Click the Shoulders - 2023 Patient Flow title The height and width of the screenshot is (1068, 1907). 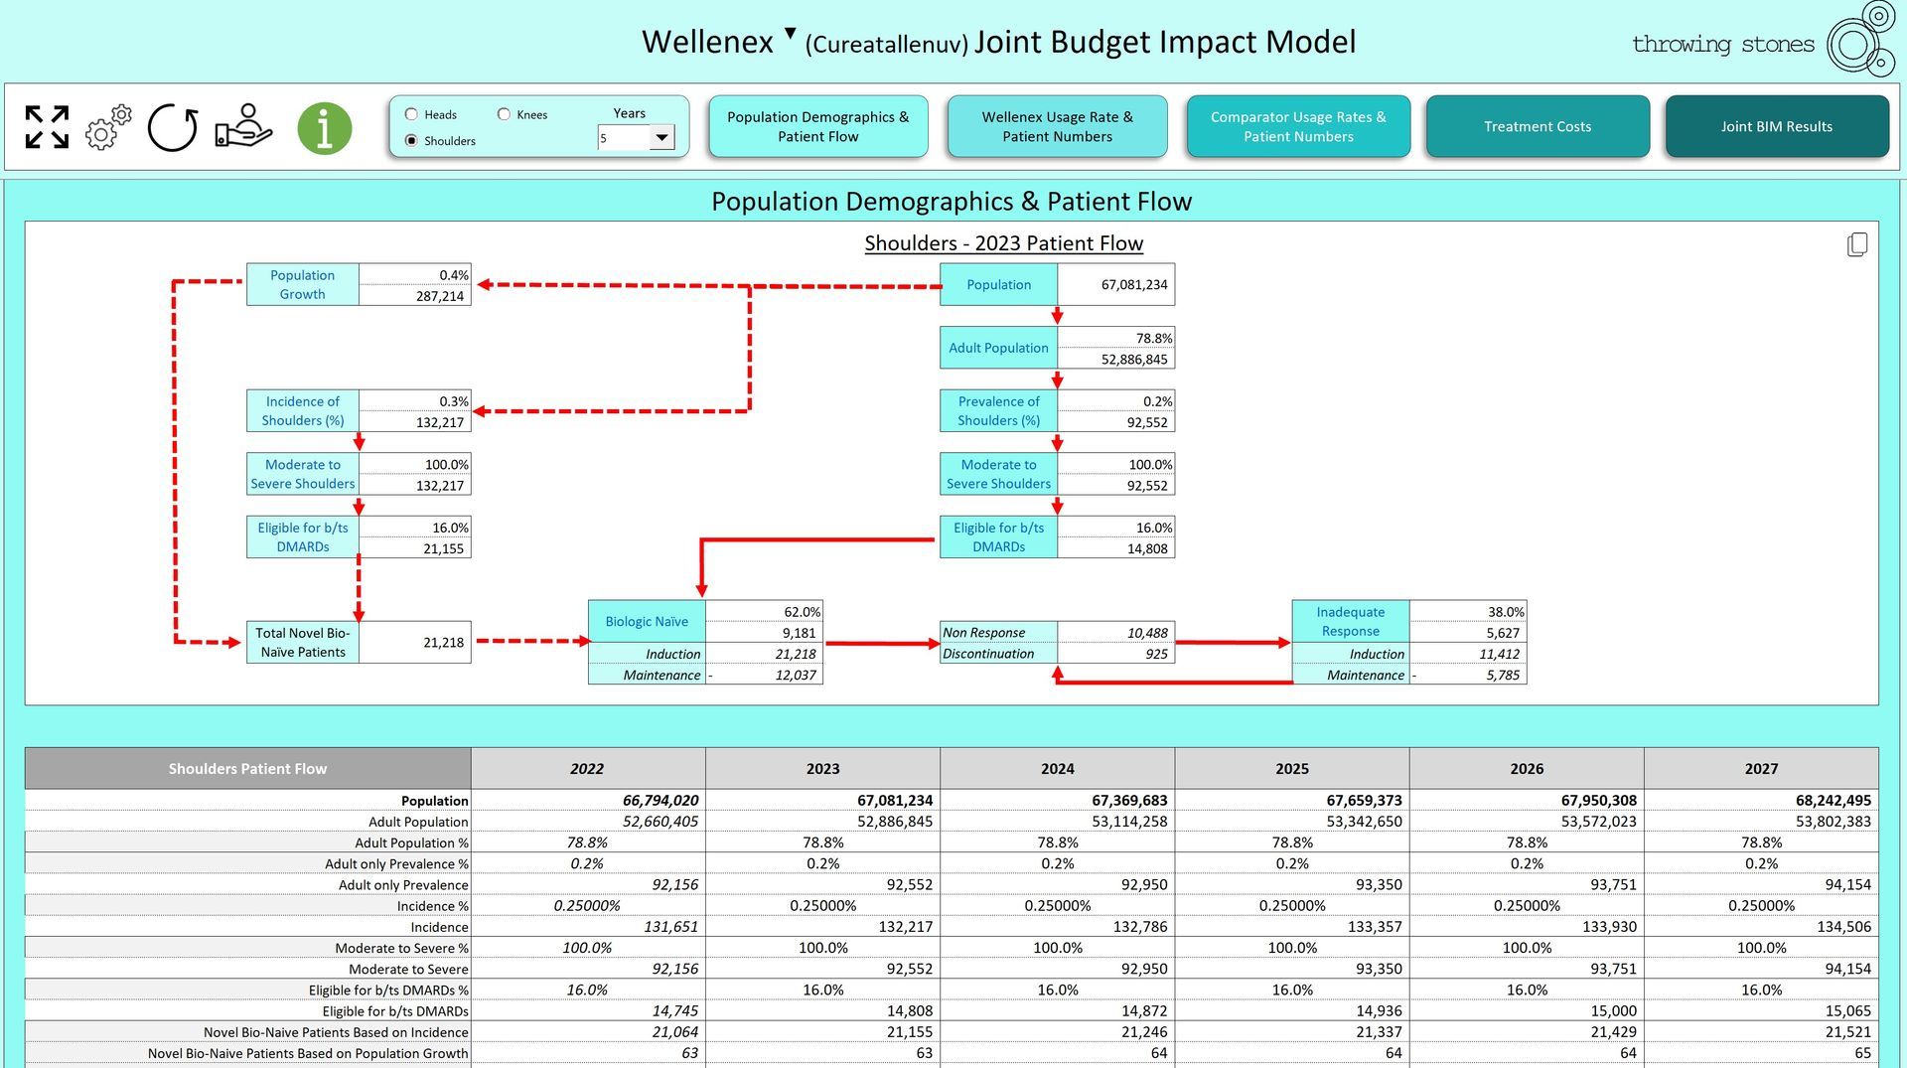1003,243
